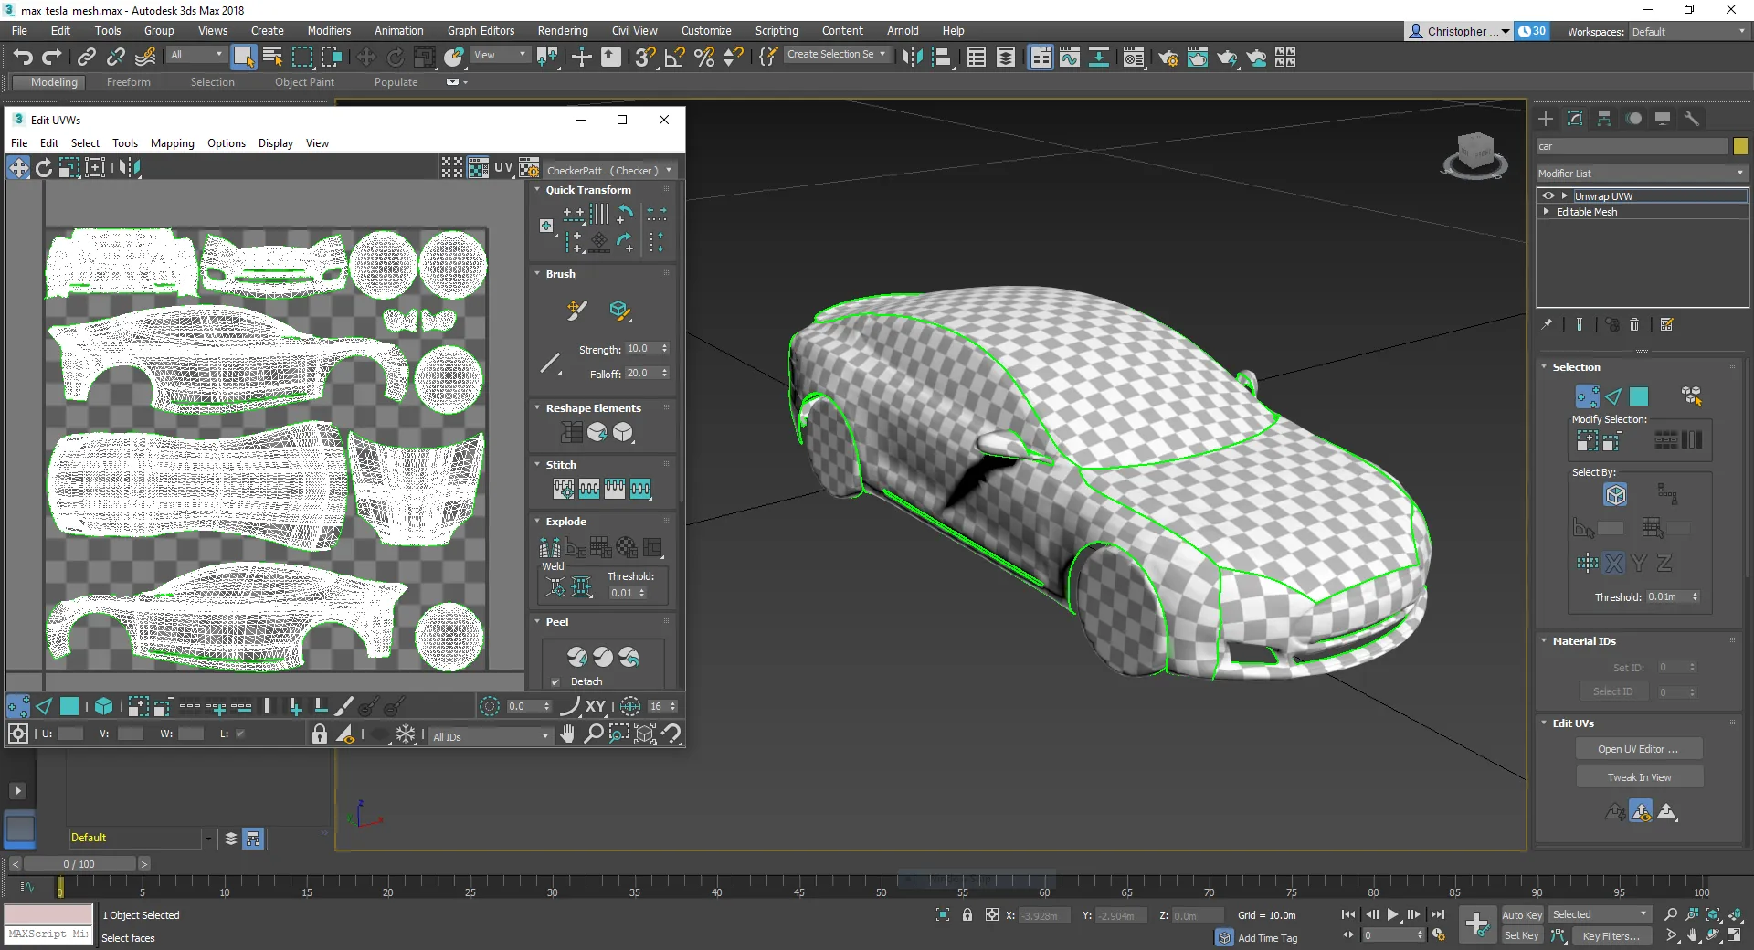The height and width of the screenshot is (950, 1754).
Task: Toggle visibility of the Unwrap UVW modifier
Action: tap(1548, 195)
